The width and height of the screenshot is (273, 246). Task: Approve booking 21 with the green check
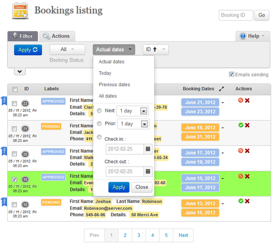pyautogui.click(x=241, y=125)
